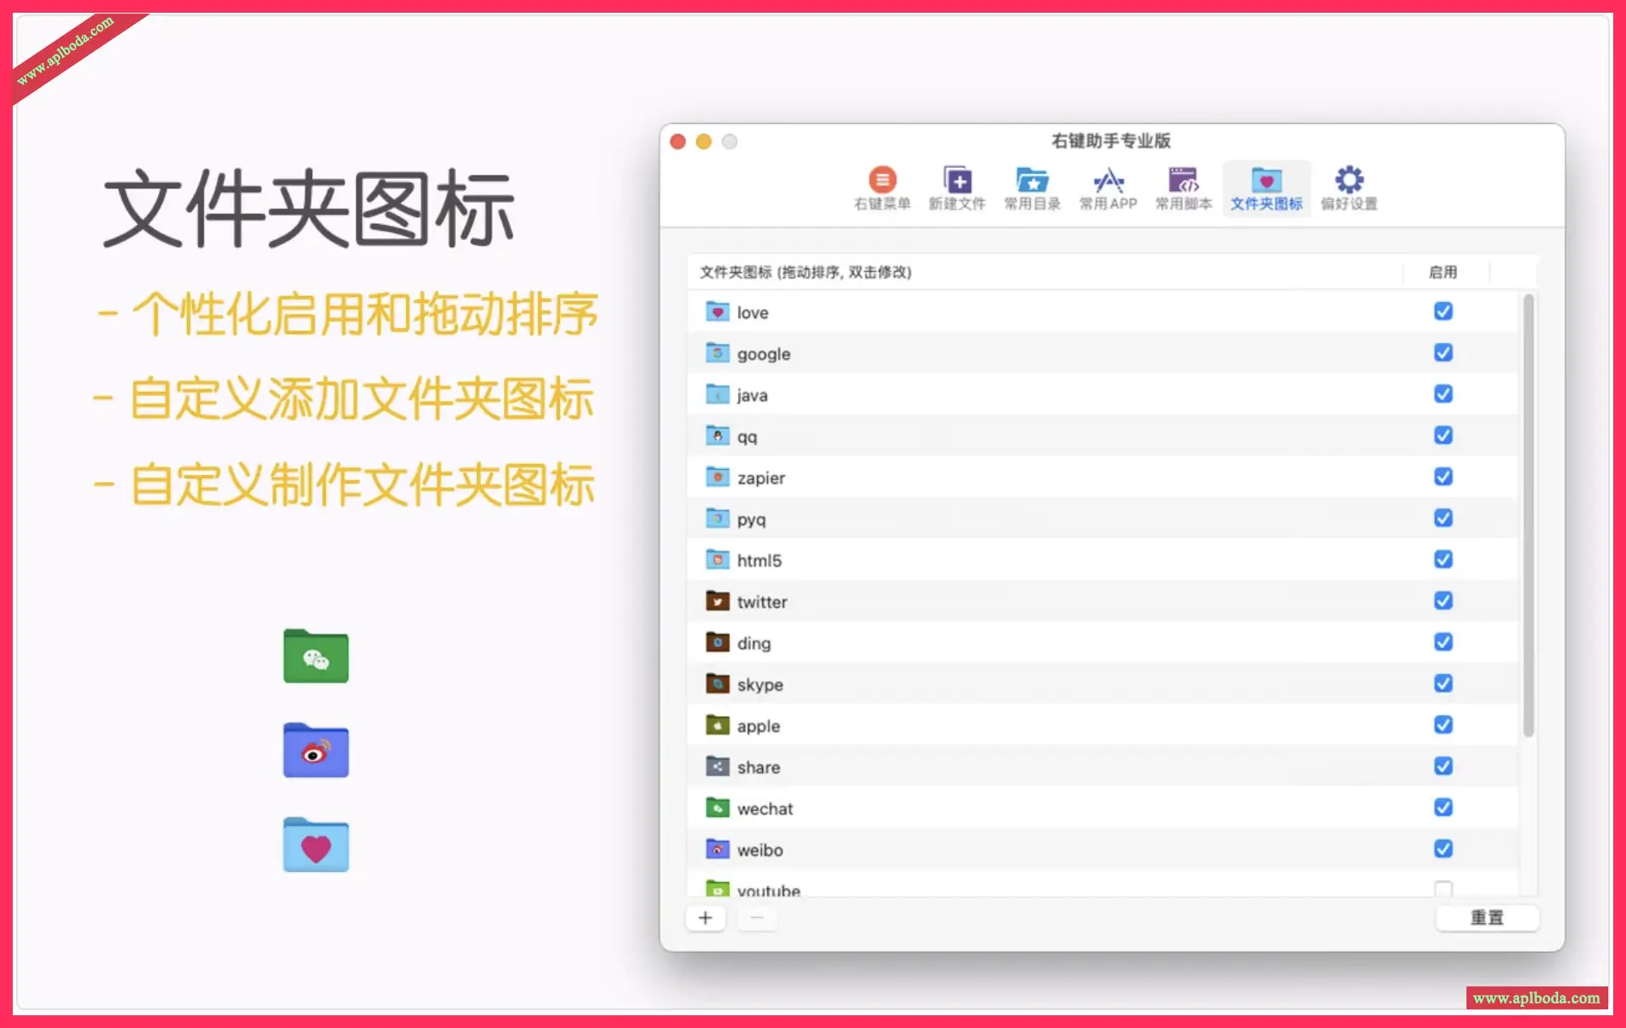Select the 文件夹图标 tab
1626x1028 pixels.
tap(1265, 187)
